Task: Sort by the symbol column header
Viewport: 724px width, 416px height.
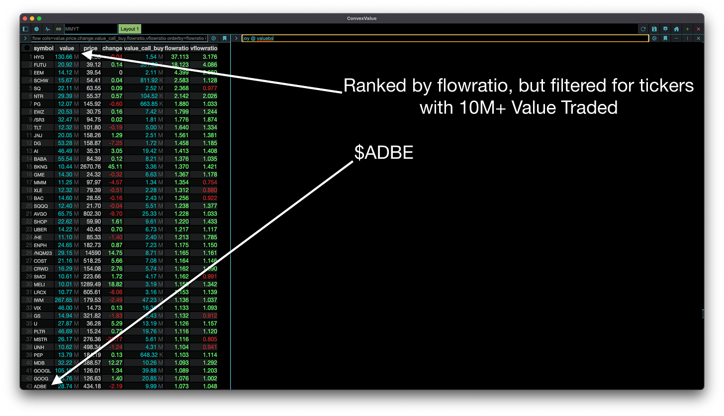Action: click(43, 48)
